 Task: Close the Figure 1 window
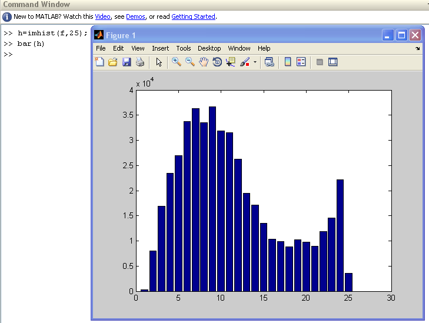point(415,35)
